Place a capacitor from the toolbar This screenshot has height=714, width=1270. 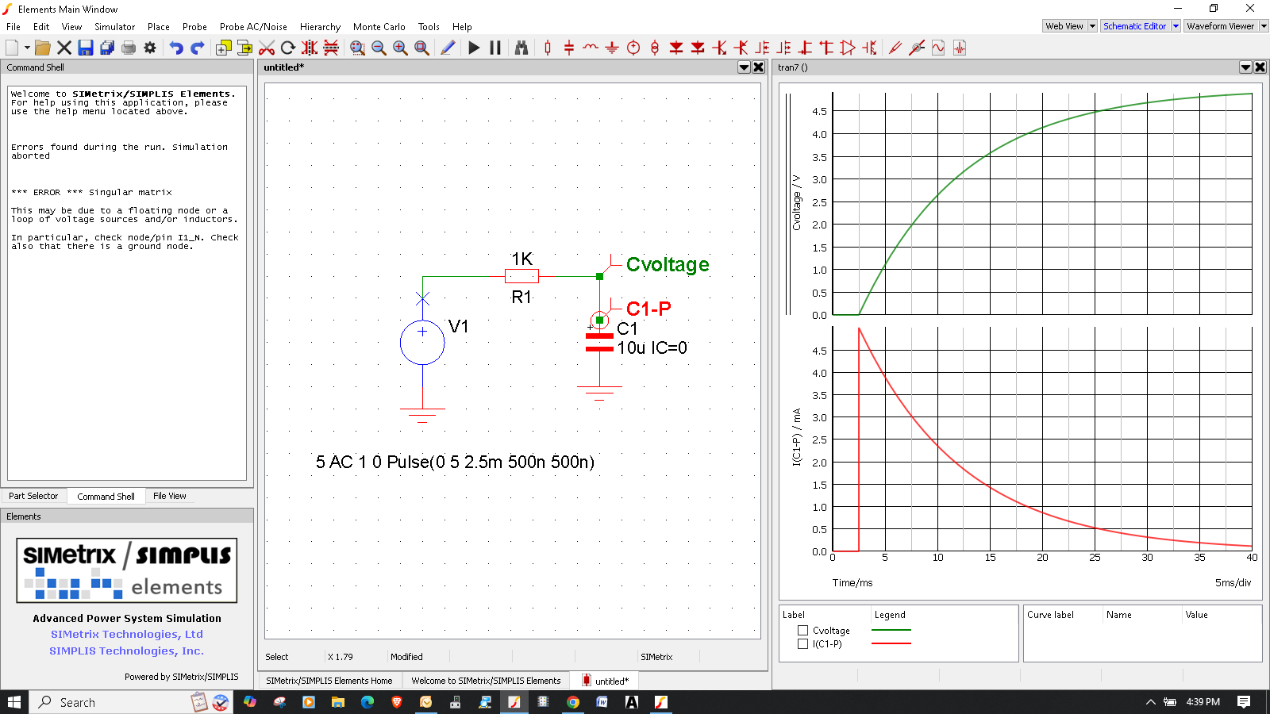[569, 48]
